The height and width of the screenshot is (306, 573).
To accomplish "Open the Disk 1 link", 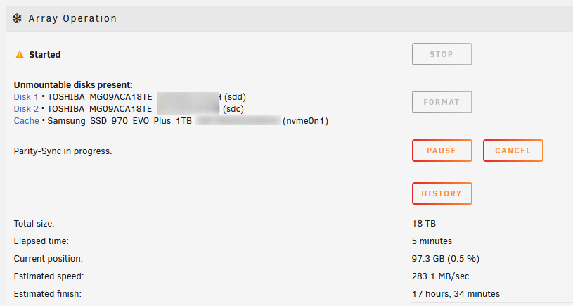I will [x=26, y=97].
